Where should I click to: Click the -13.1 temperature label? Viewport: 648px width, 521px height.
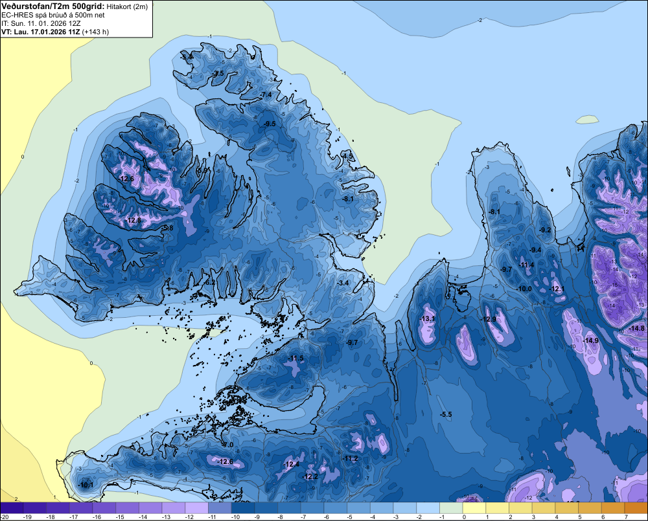(x=427, y=319)
